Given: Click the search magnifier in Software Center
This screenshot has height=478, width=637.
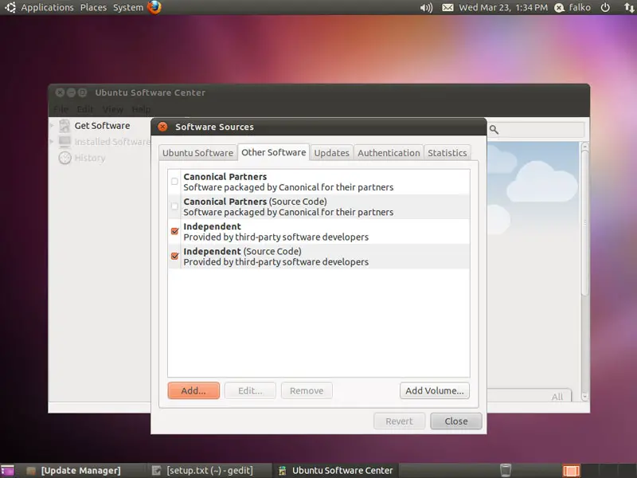Looking at the screenshot, I should [x=494, y=130].
